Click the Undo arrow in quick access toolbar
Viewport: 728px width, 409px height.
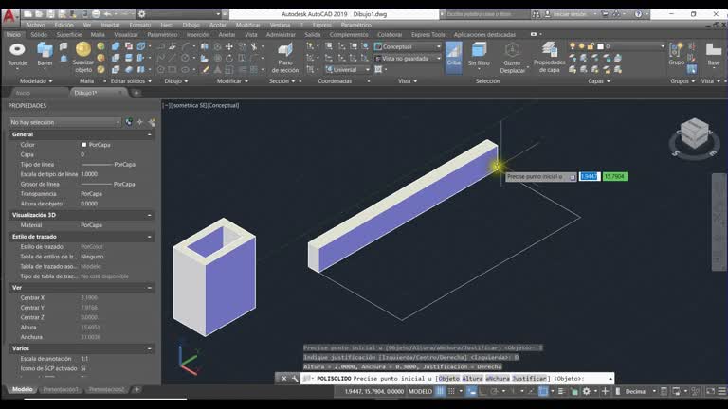click(108, 14)
